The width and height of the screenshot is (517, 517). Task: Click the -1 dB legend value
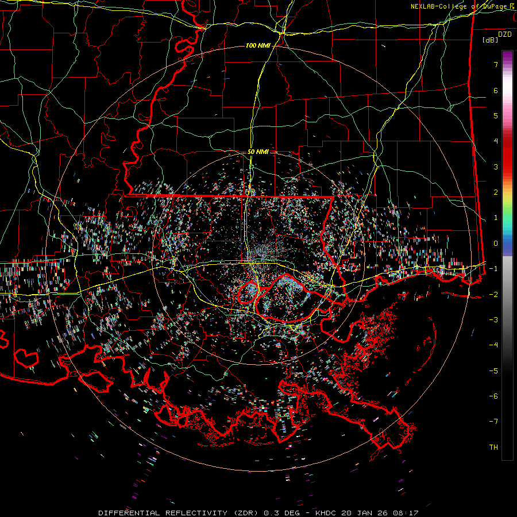tap(493, 269)
